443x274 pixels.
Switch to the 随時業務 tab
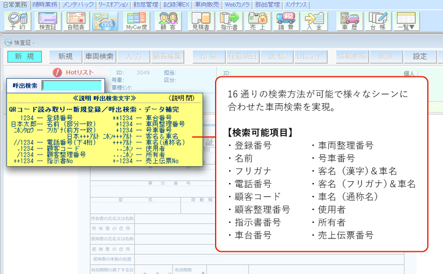pyautogui.click(x=45, y=5)
